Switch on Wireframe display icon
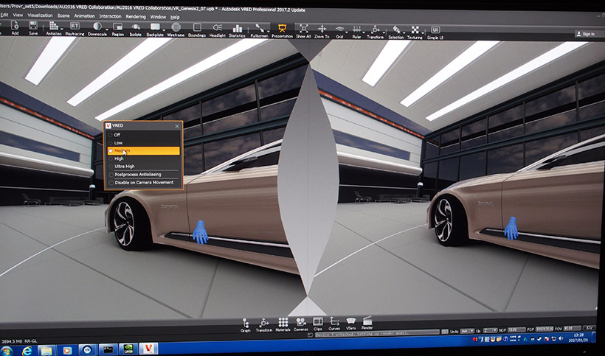 (176, 27)
